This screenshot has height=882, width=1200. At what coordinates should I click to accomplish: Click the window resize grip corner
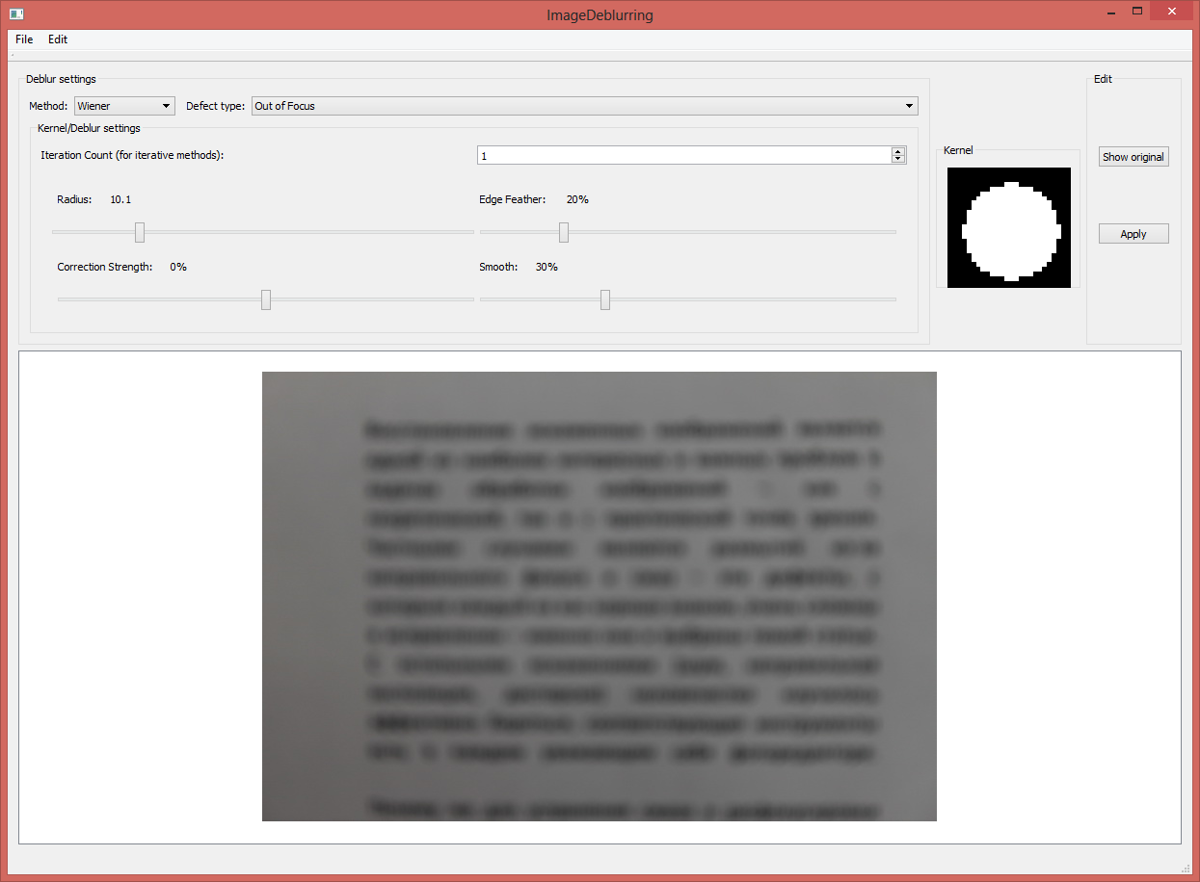click(1186, 868)
